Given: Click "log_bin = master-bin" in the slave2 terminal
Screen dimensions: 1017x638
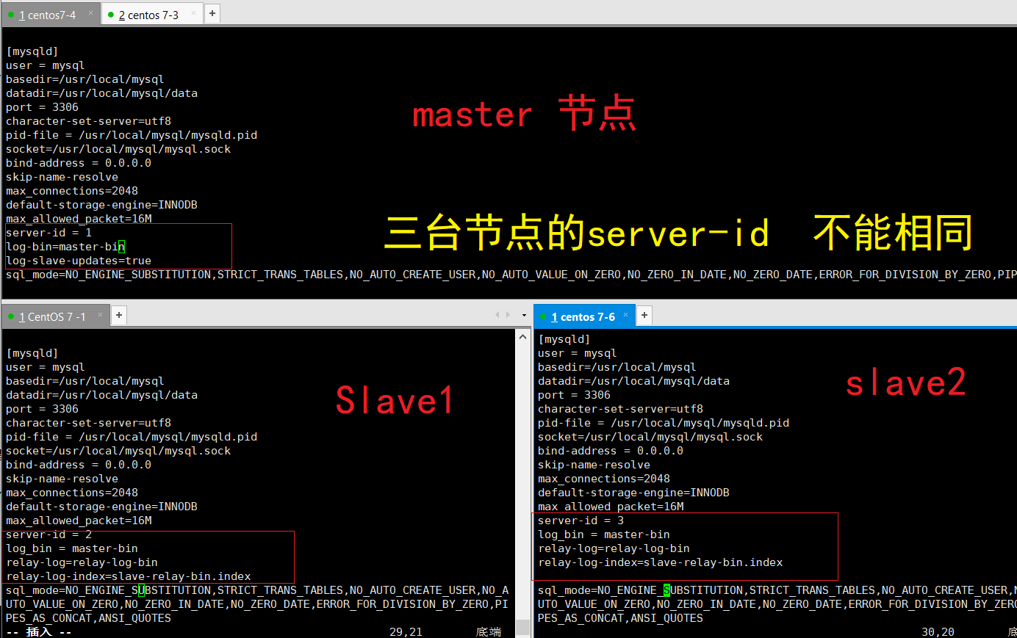Looking at the screenshot, I should coord(604,534).
